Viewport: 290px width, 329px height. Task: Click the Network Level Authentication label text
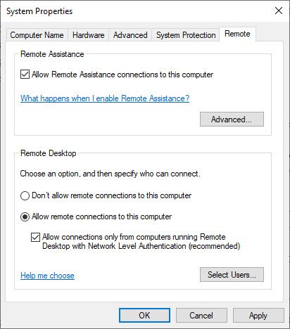tap(141, 242)
